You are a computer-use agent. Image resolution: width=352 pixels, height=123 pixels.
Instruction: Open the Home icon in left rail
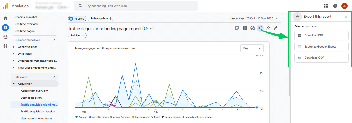pos(5,18)
